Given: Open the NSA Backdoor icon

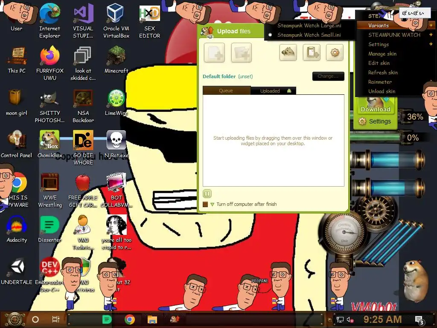Looking at the screenshot, I should pos(83,105).
